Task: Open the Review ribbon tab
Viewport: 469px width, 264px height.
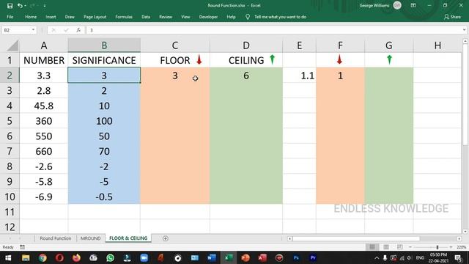Action: (166, 17)
